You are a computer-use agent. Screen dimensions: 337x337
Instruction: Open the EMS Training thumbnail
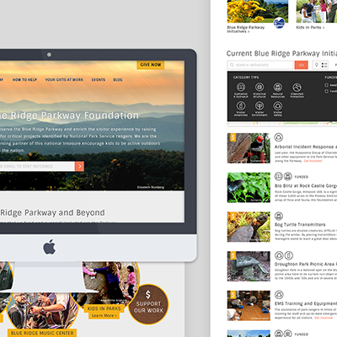(x=249, y=305)
